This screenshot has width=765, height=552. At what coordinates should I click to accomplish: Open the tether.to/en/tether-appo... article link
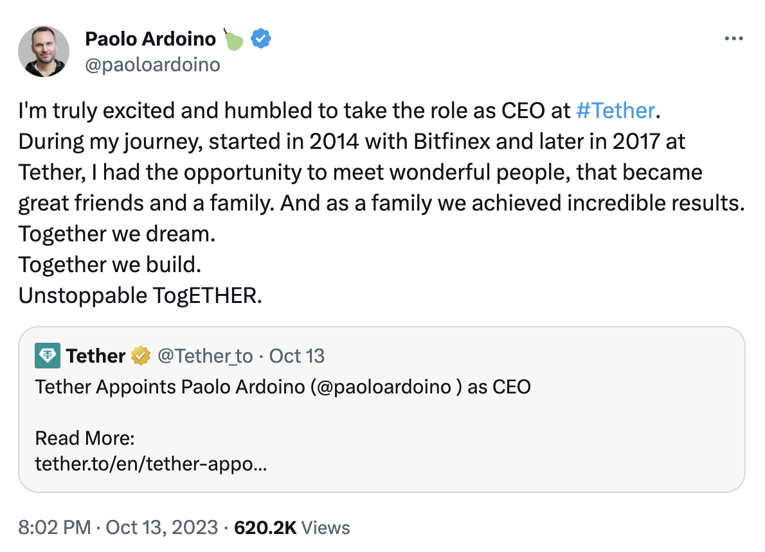(x=152, y=463)
